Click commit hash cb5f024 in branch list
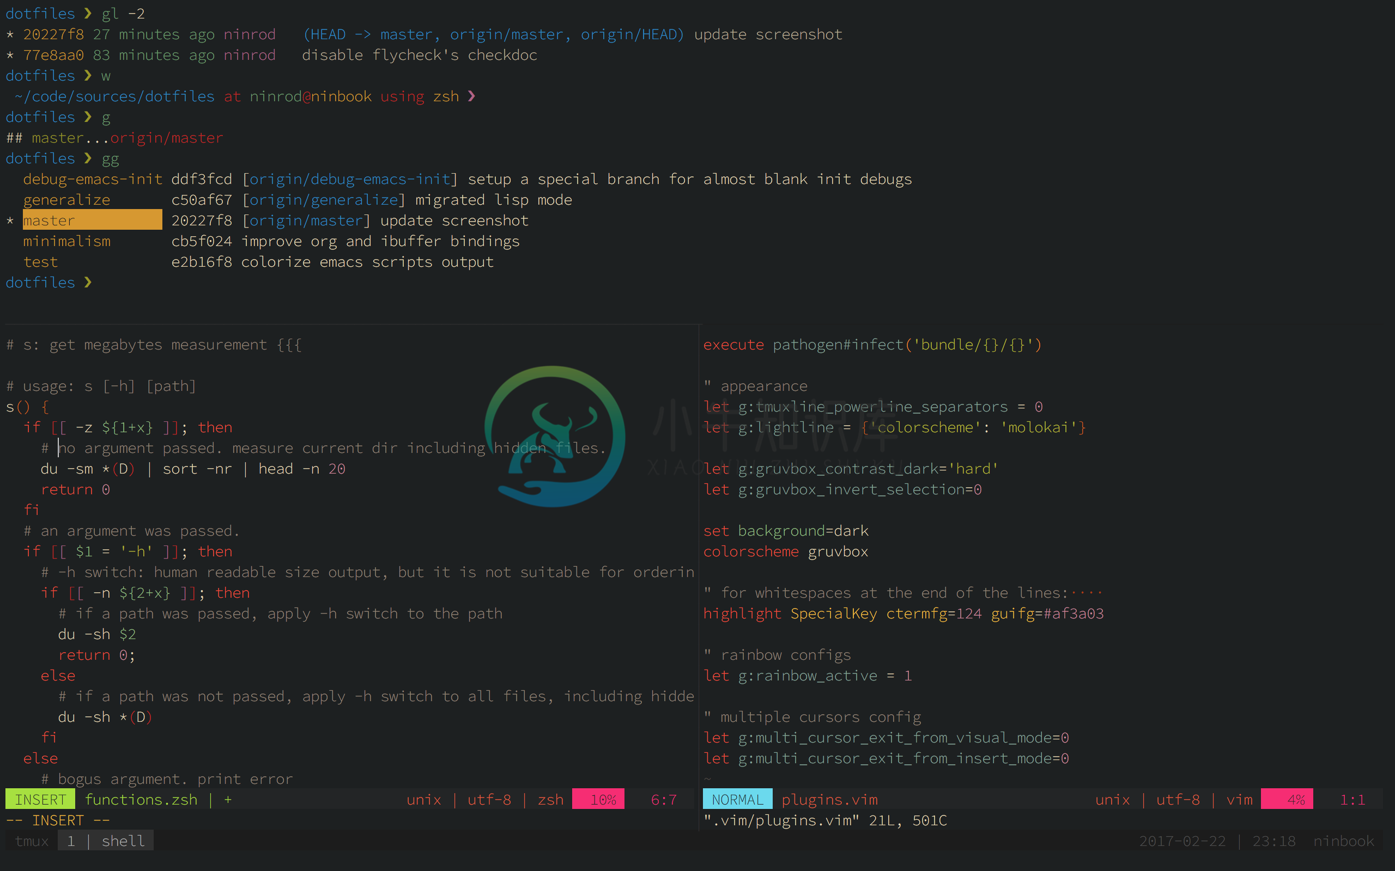1395x871 pixels. coord(202,241)
